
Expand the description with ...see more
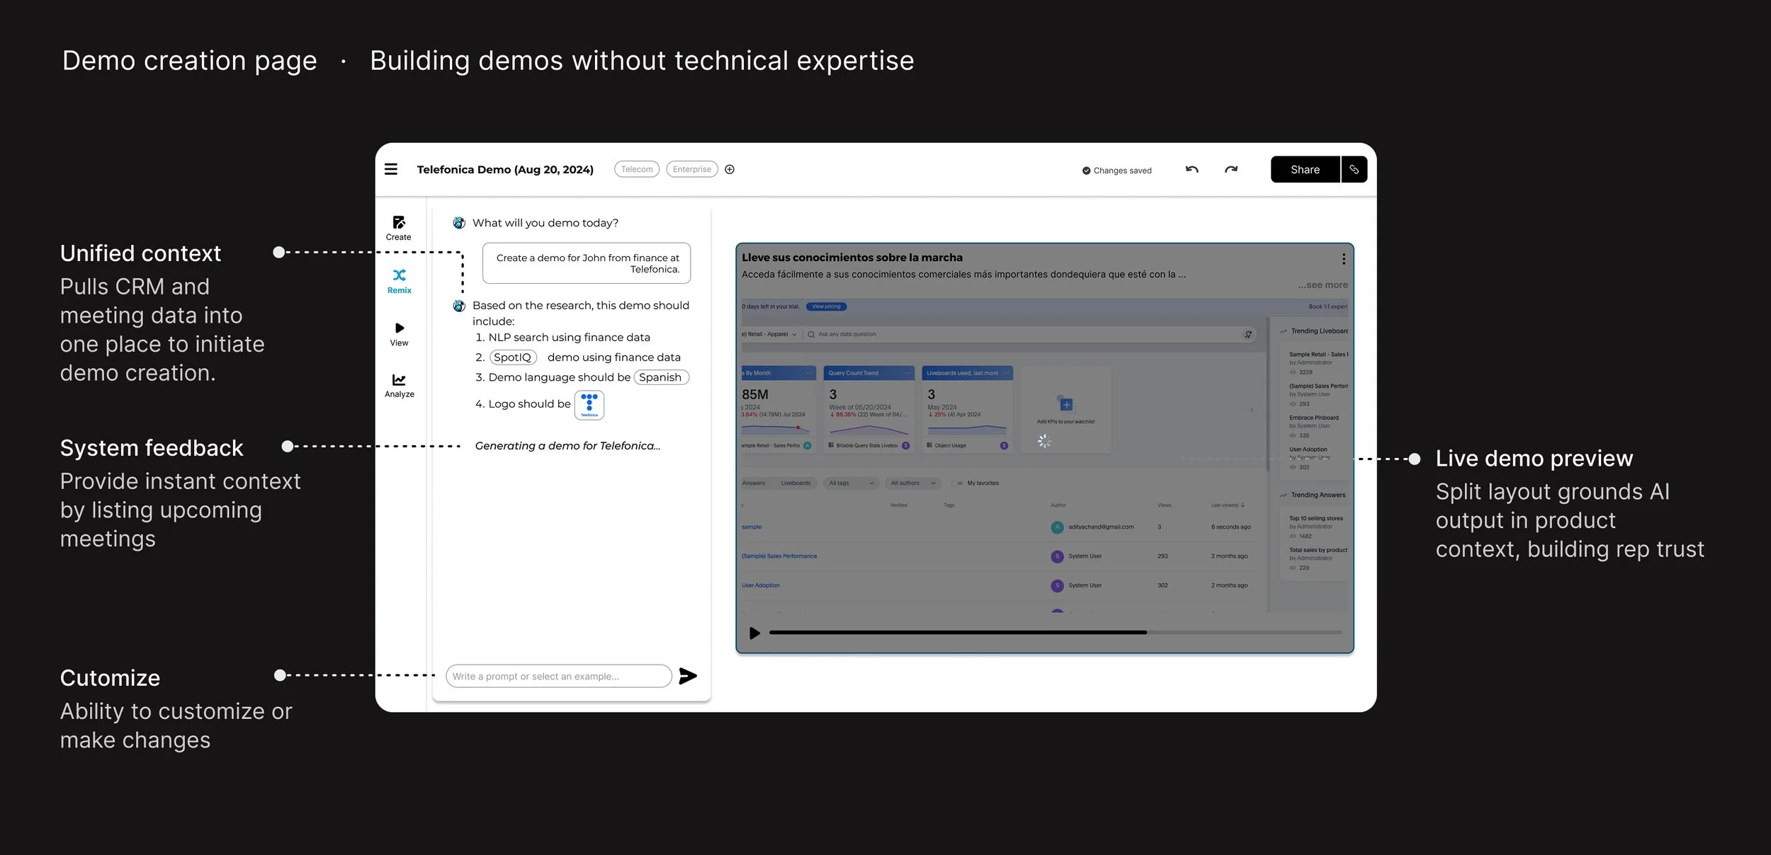(1323, 285)
